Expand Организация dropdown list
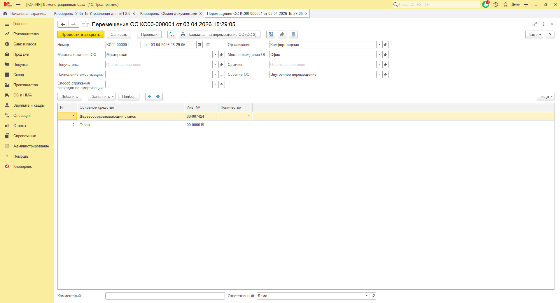The image size is (560, 303). click(x=379, y=45)
